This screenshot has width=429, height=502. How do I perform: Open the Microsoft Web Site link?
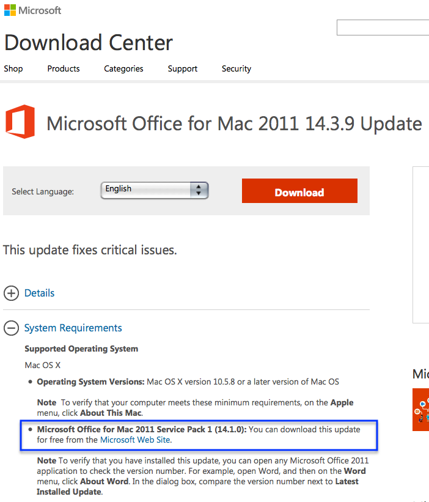coord(135,440)
